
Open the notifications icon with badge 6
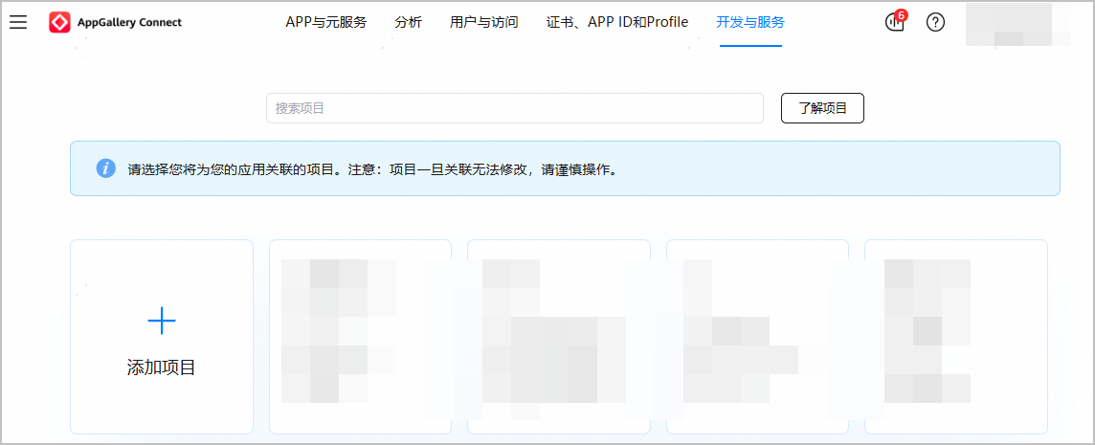point(895,22)
